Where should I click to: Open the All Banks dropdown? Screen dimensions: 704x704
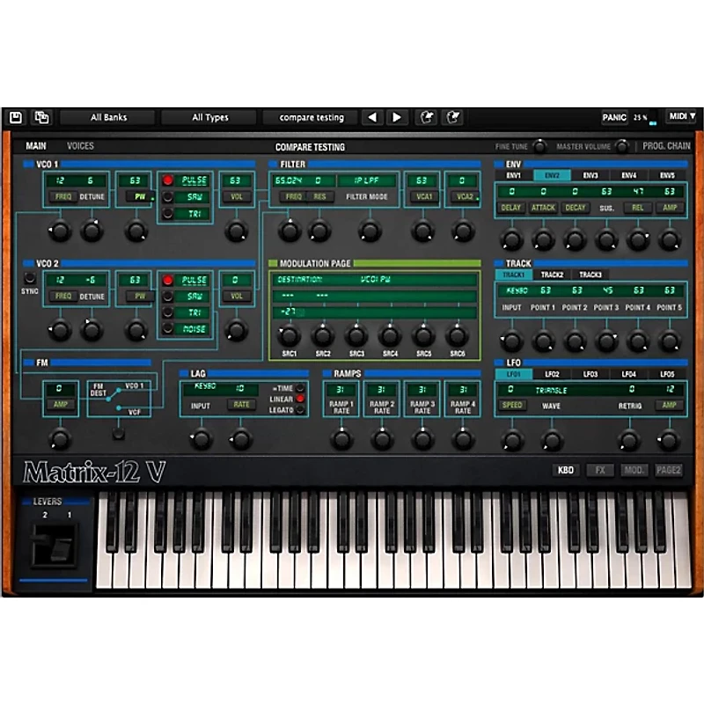pyautogui.click(x=109, y=117)
